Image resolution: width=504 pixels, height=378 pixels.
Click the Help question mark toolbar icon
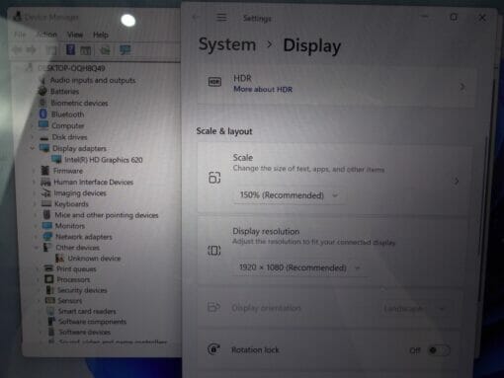70,50
